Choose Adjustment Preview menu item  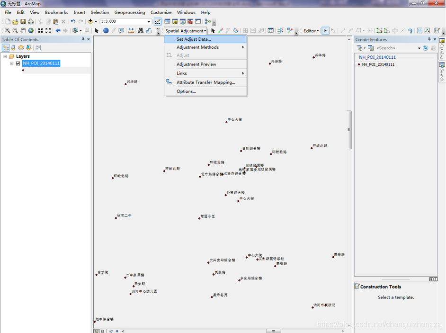point(205,64)
